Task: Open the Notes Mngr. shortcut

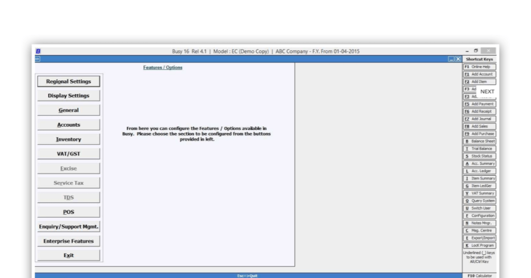Action: [480, 223]
